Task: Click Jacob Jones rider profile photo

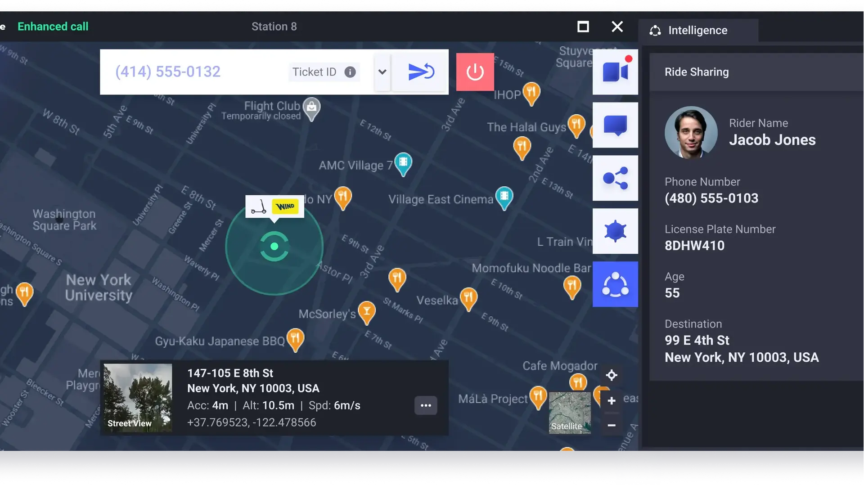Action: pyautogui.click(x=691, y=132)
